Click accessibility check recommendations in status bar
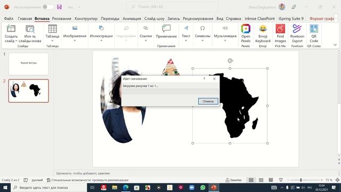This screenshot has width=341, height=192. pos(87,180)
